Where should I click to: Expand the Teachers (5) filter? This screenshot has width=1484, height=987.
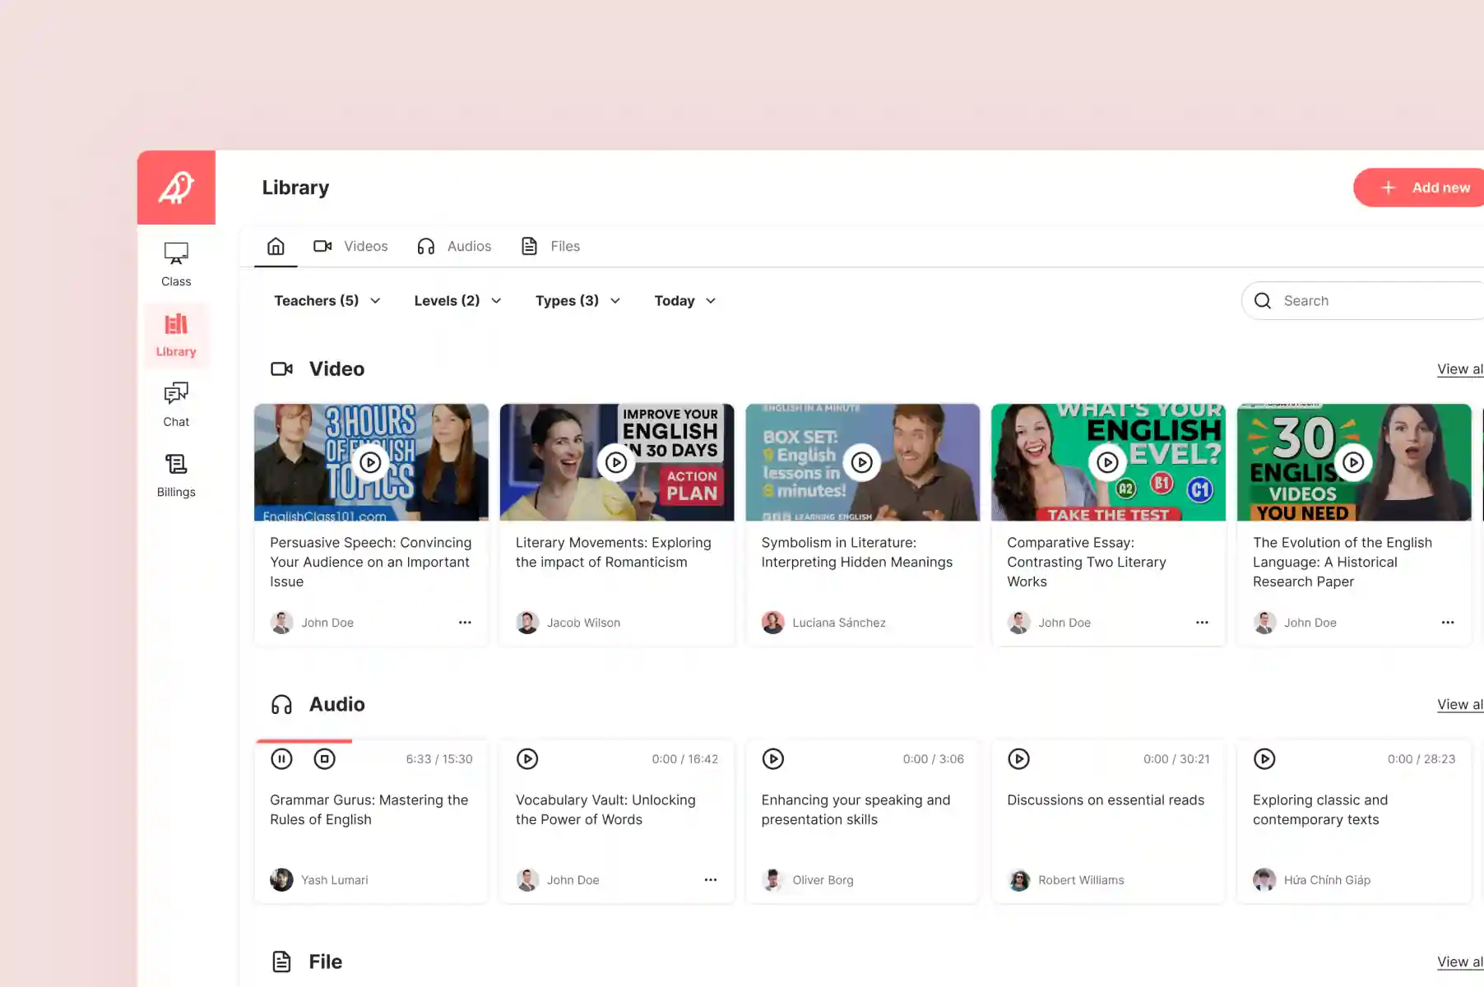[x=327, y=300]
